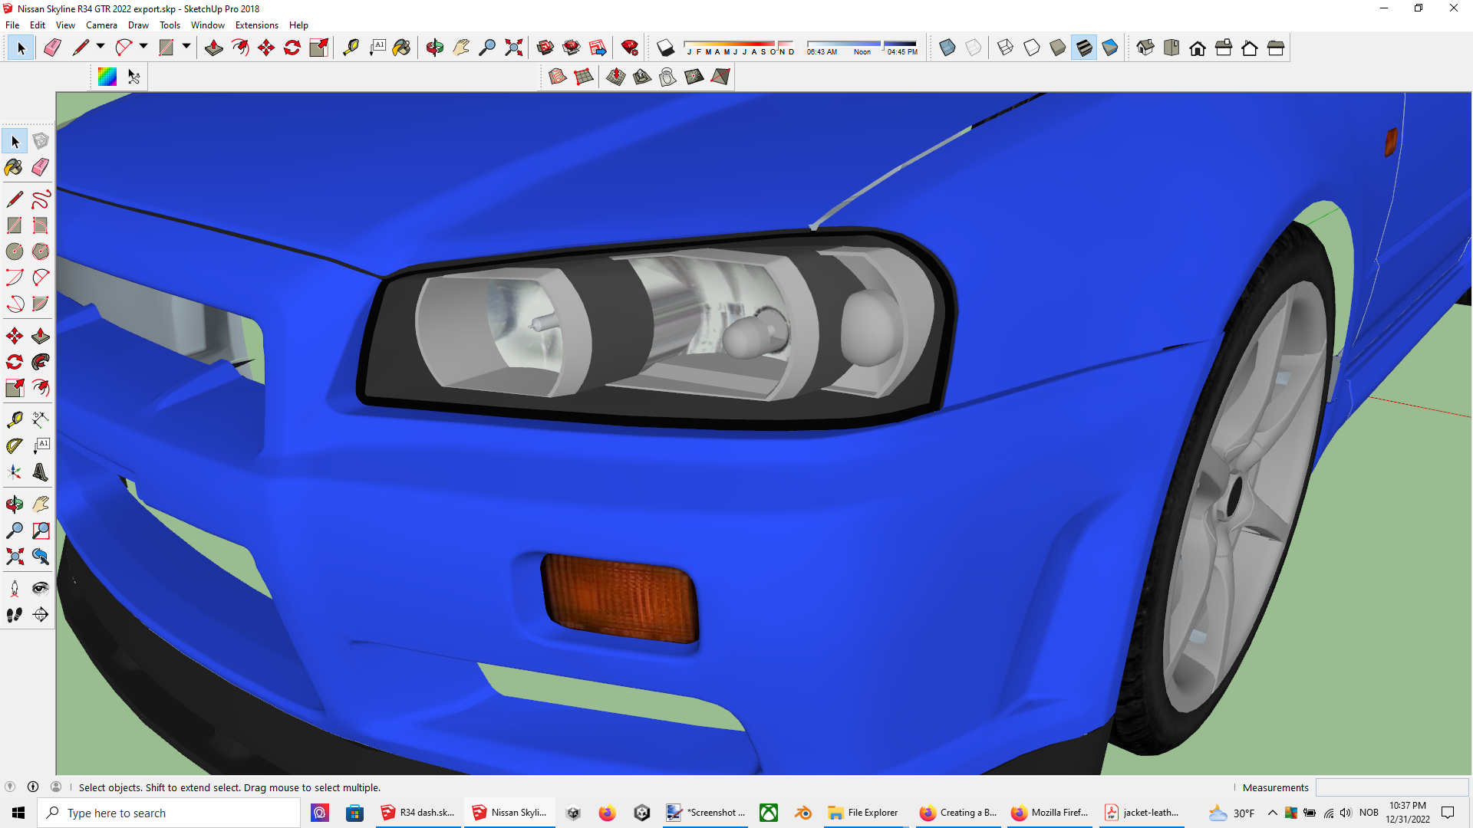Image resolution: width=1473 pixels, height=828 pixels.
Task: Click Send to LayOut icon
Action: point(598,48)
